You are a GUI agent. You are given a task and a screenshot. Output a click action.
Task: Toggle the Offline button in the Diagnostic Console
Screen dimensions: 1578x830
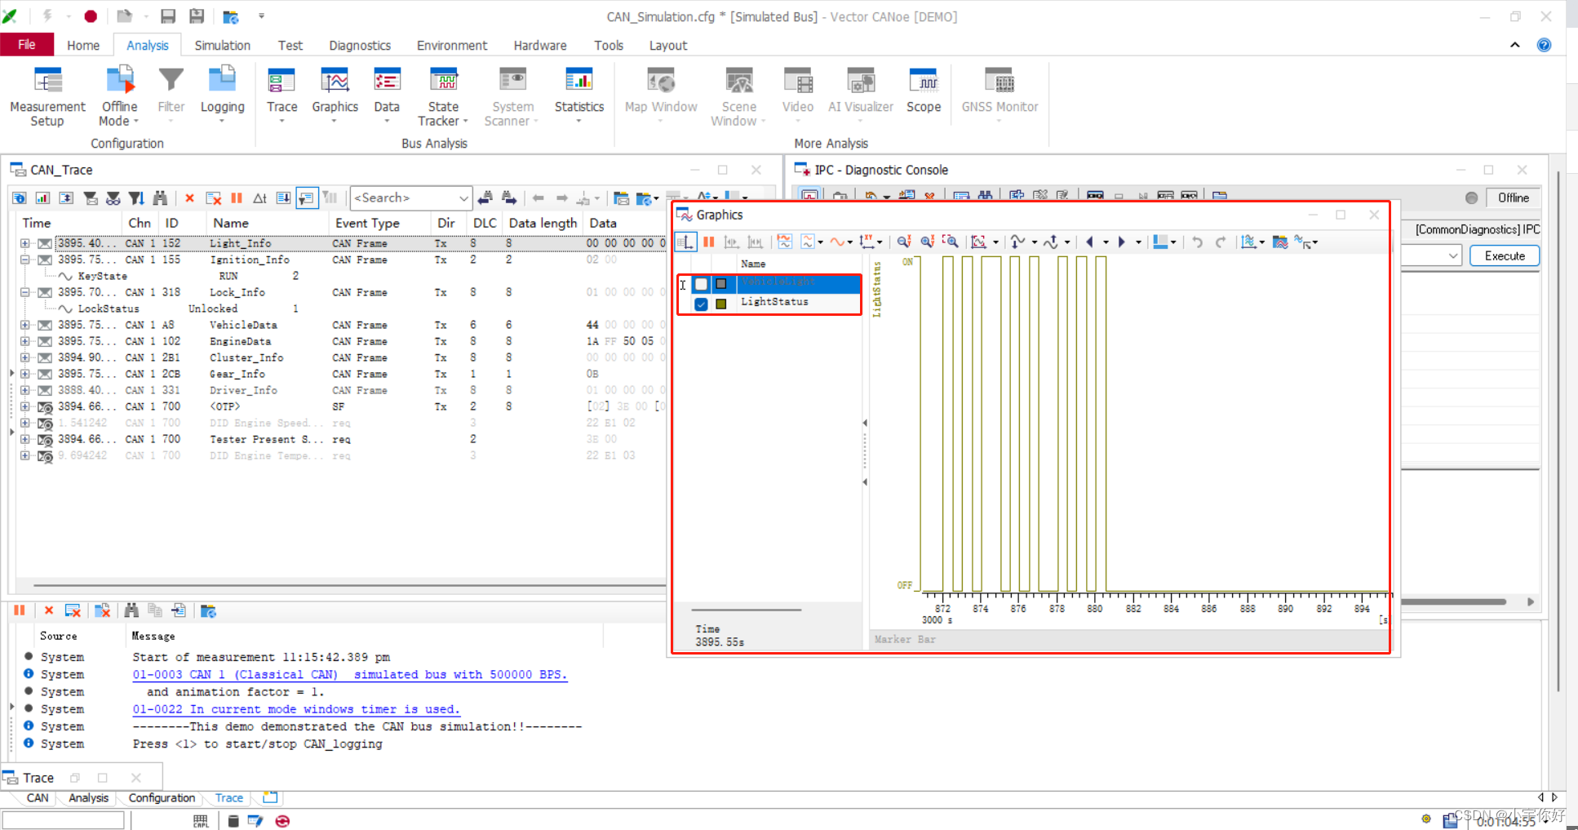[x=1513, y=198]
